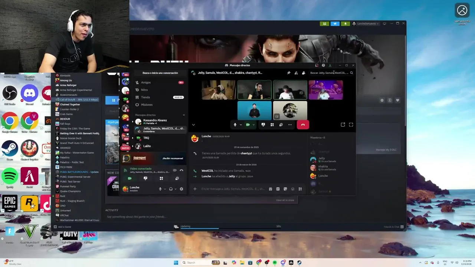
Task: Hang up the call with the red button
Action: (x=303, y=125)
